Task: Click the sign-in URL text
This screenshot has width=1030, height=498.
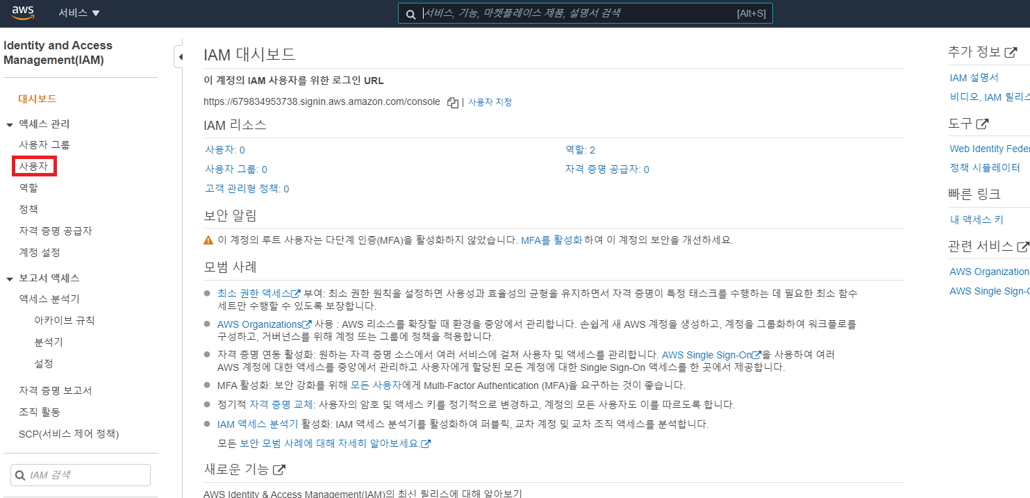Action: (x=322, y=102)
